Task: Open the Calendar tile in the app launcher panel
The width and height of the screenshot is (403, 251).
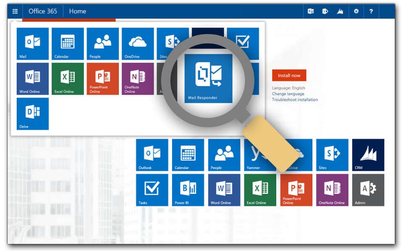Action: [68, 44]
